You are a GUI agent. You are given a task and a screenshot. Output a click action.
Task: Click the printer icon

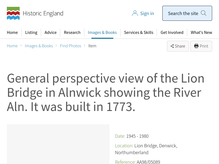click(x=196, y=46)
